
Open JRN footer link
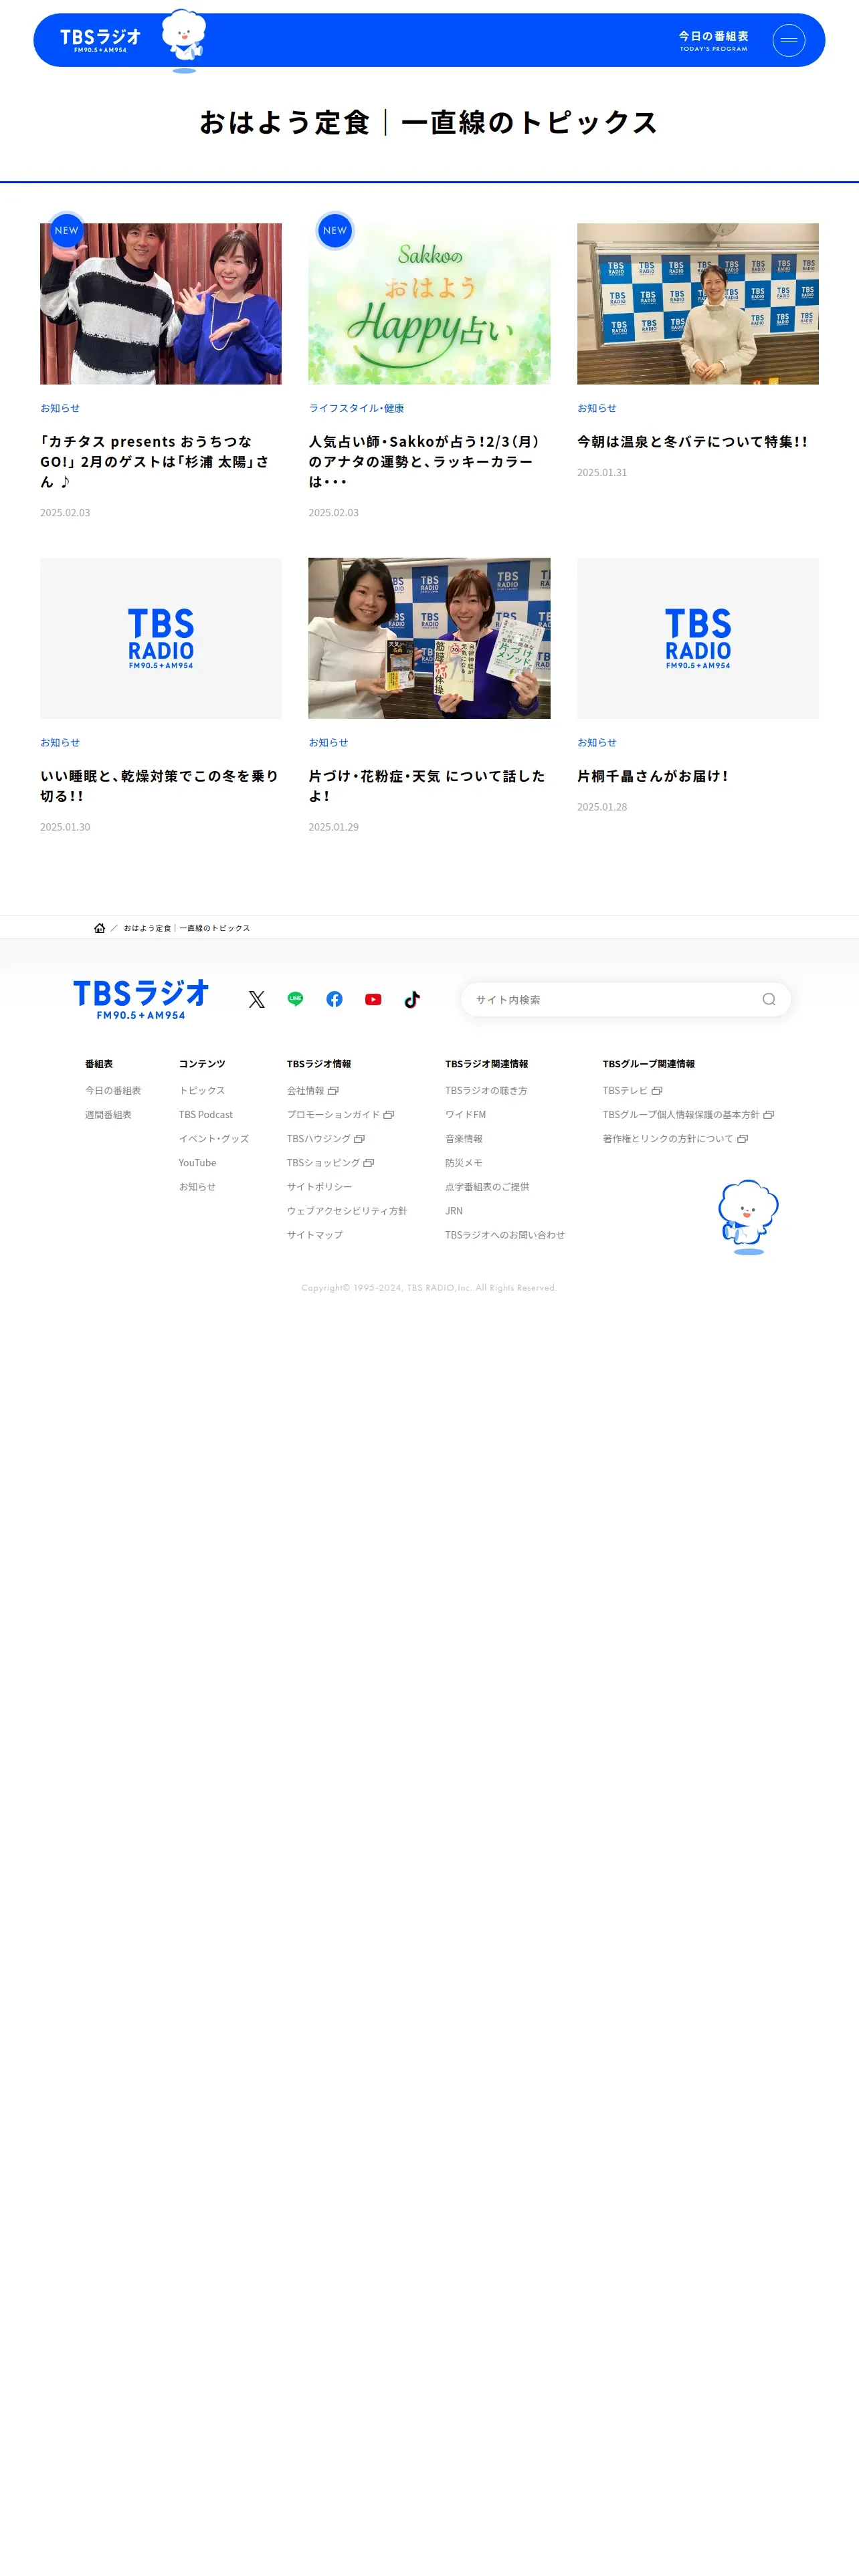(454, 1211)
